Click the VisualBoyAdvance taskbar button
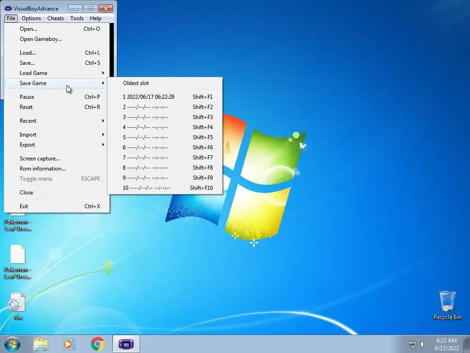The image size is (470, 353). pos(126,344)
